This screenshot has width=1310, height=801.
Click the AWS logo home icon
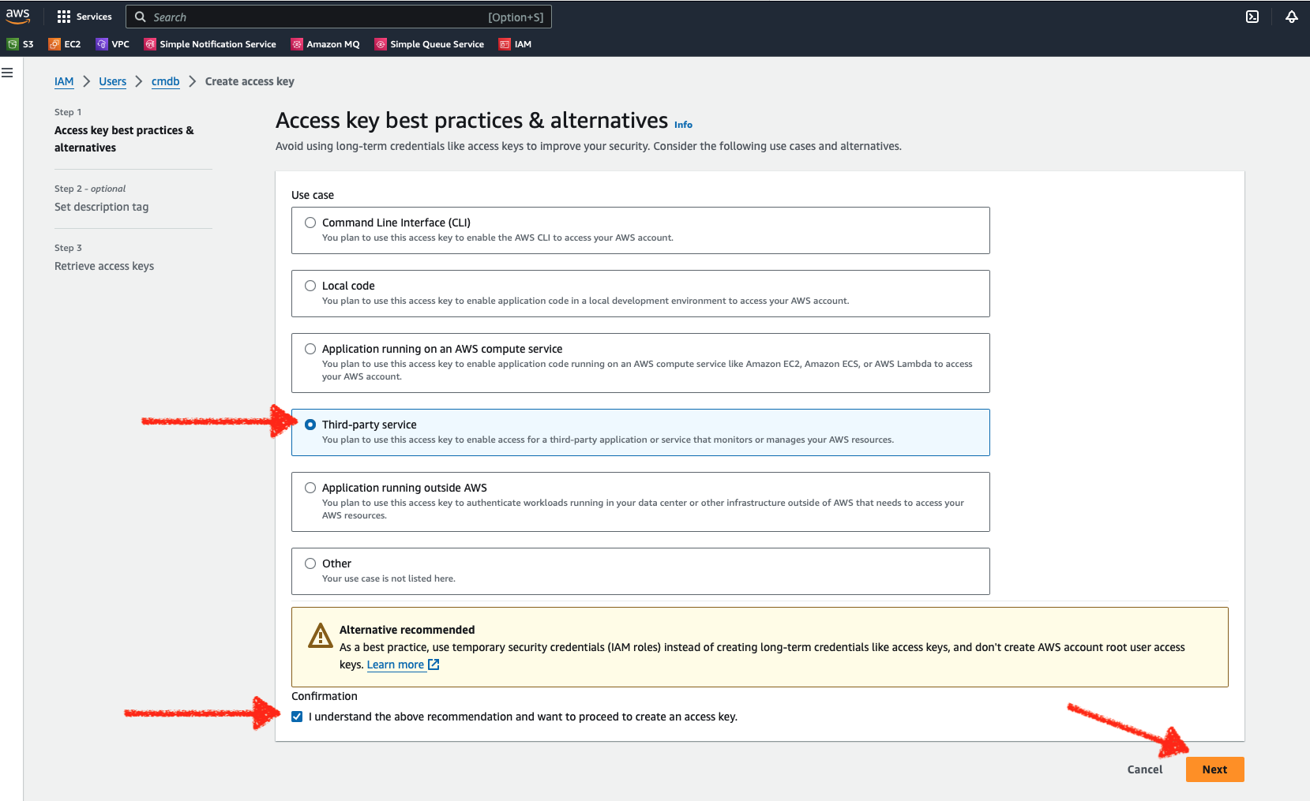click(x=17, y=16)
